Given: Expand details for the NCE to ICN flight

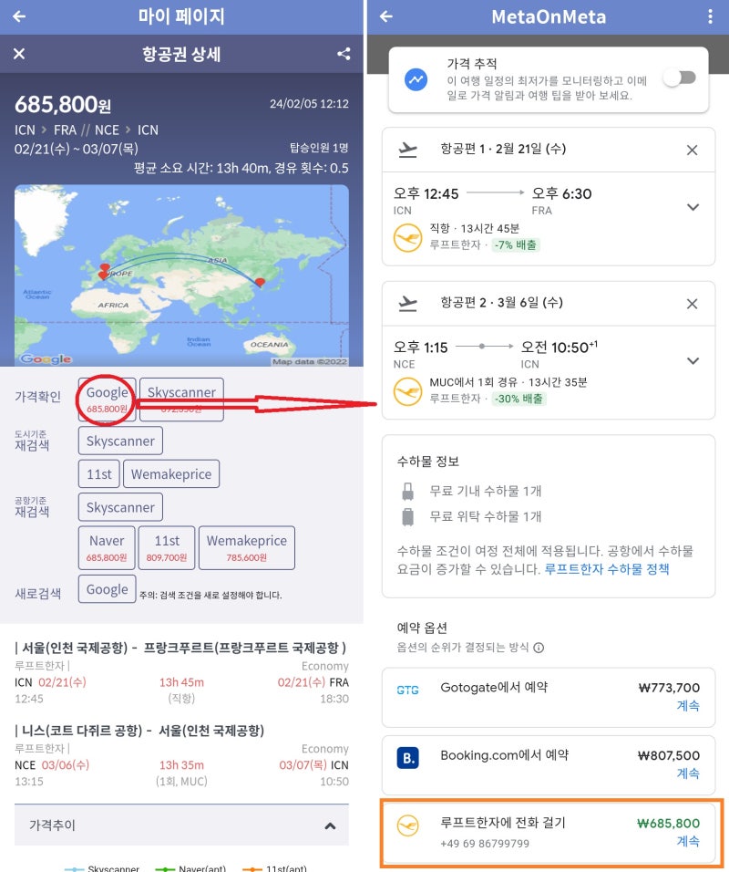Looking at the screenshot, I should 693,360.
